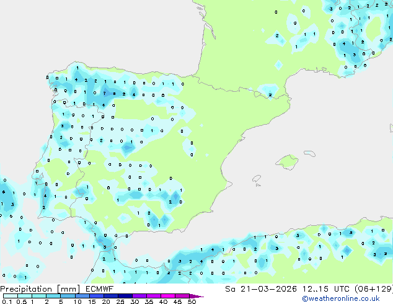Click the 0.1–0.5 mm palest legend swatch
The height and width of the screenshot is (304, 393).
click(x=11, y=296)
